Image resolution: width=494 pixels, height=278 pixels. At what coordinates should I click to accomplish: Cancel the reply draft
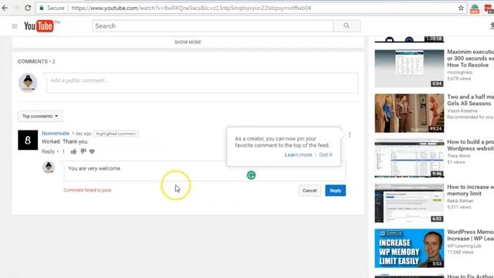310,191
